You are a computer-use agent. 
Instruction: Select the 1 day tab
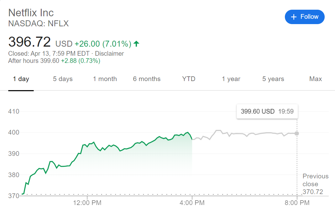click(x=21, y=79)
